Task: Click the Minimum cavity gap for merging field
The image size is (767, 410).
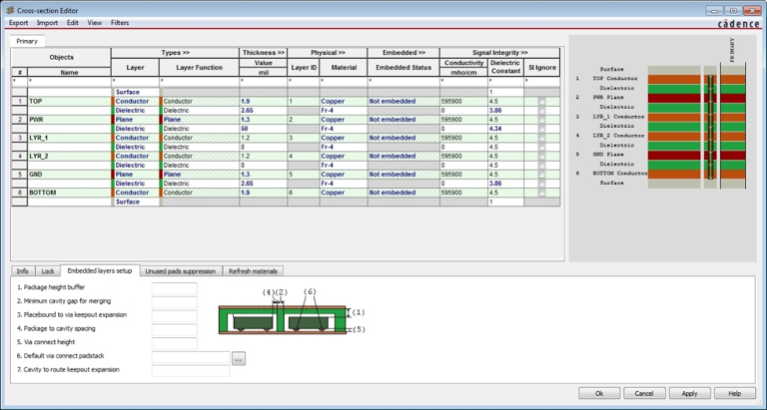Action: pos(174,302)
